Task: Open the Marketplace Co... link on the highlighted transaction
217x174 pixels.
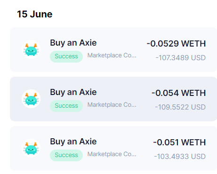Action: click(112, 105)
